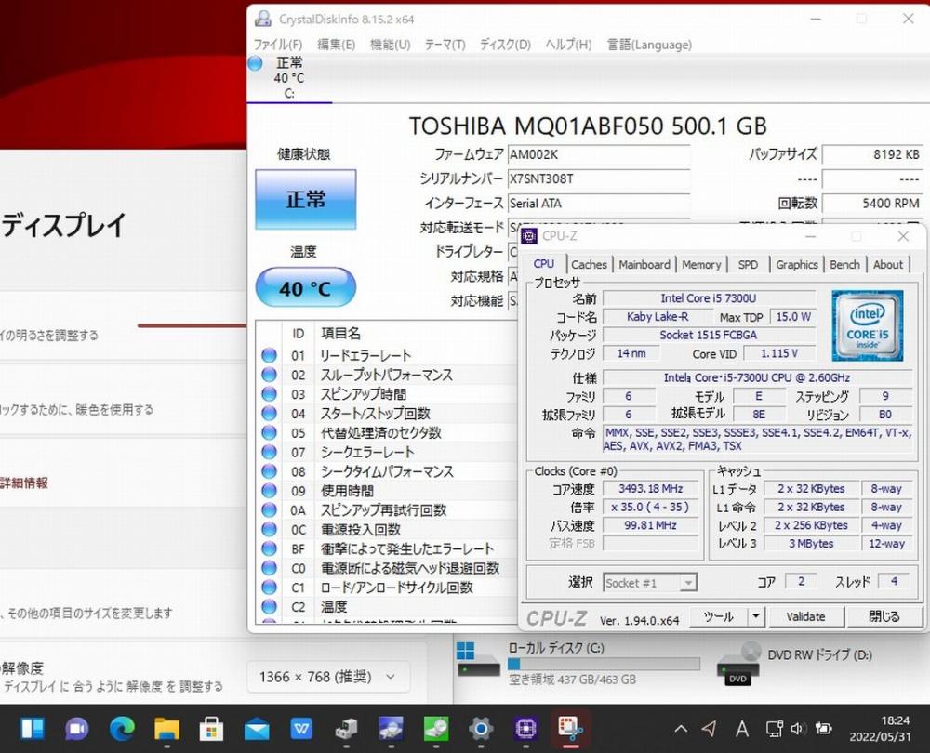Expand the hidden tray icons chevron
The image size is (930, 753).
point(681,728)
